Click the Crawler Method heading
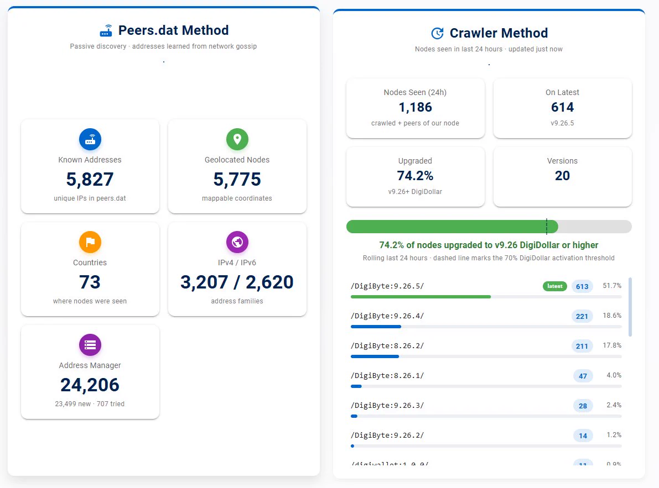The height and width of the screenshot is (488, 659). [499, 33]
